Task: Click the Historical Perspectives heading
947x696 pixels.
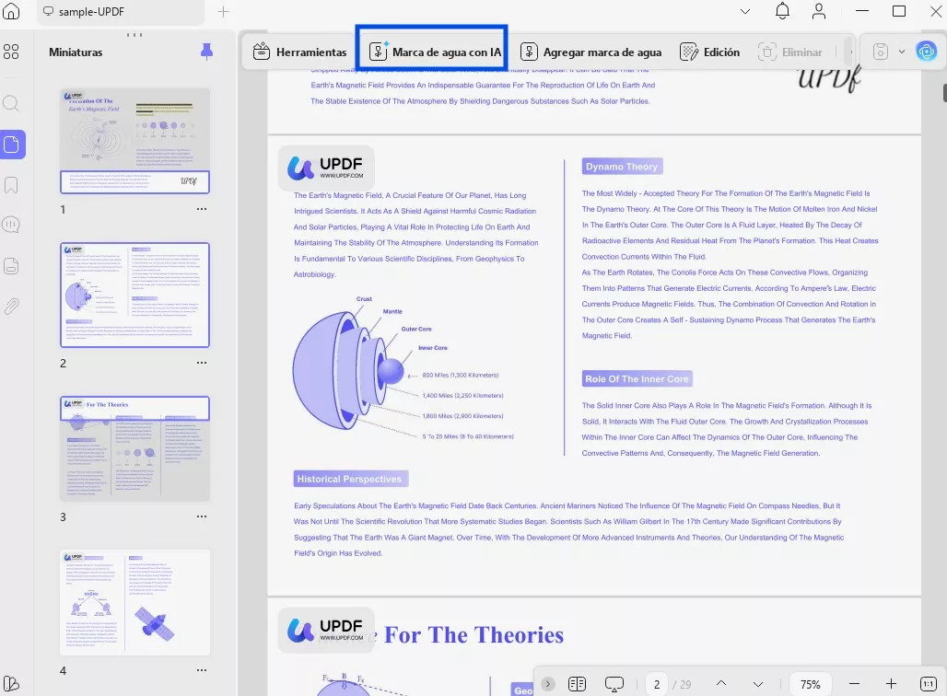Action: click(350, 479)
